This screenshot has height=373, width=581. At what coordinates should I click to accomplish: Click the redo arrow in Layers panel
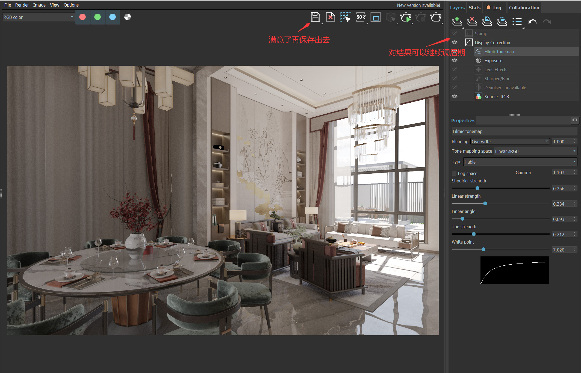click(x=547, y=22)
